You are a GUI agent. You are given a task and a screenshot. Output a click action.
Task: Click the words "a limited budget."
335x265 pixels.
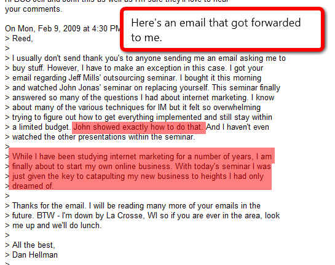(41, 127)
